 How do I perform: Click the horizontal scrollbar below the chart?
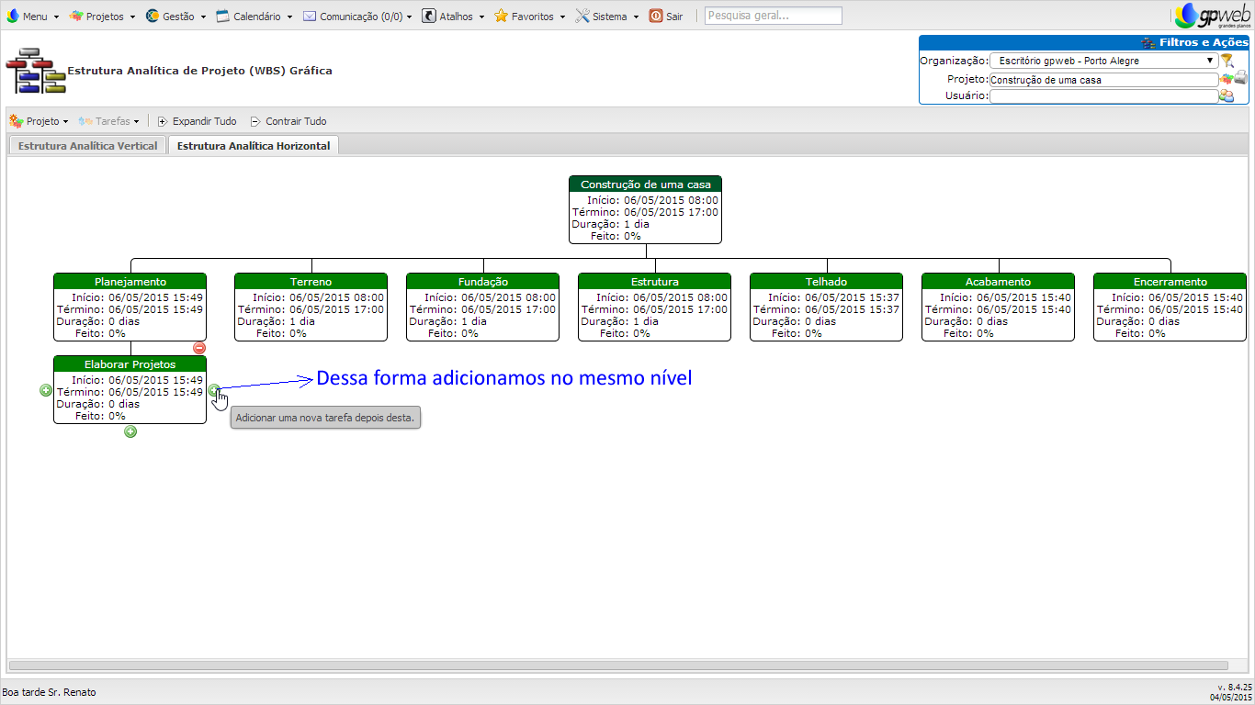point(617,666)
